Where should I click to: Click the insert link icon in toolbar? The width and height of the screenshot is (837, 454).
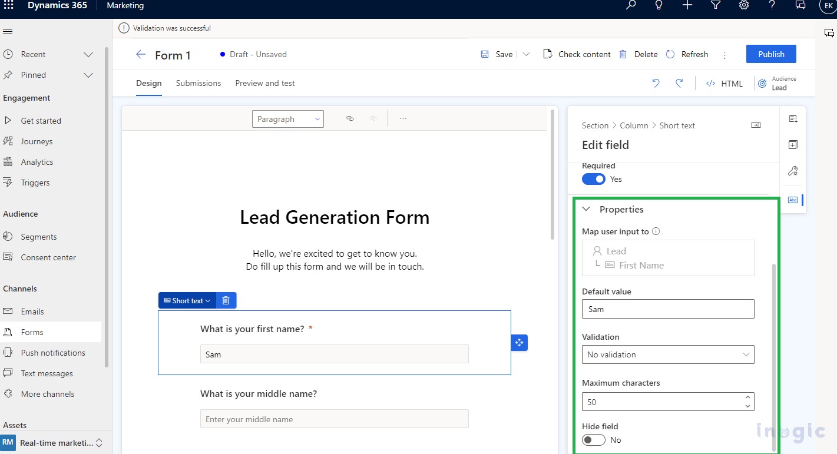click(x=350, y=119)
